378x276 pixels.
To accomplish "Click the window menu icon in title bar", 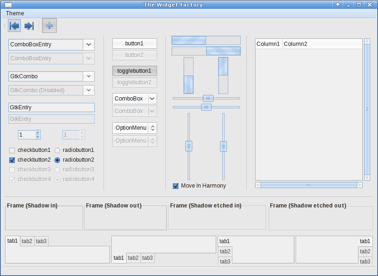I will click(8, 5).
